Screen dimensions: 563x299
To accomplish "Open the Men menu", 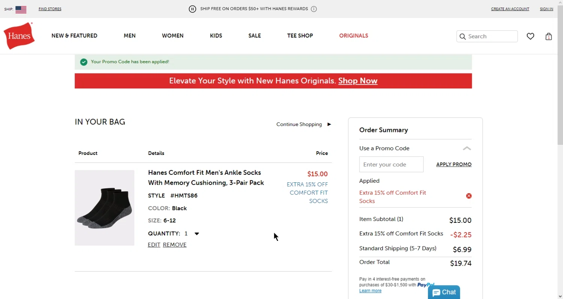I will pyautogui.click(x=130, y=36).
